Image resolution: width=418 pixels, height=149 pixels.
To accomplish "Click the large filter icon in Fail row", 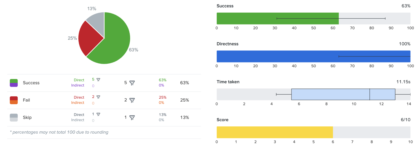I will point(132,100).
